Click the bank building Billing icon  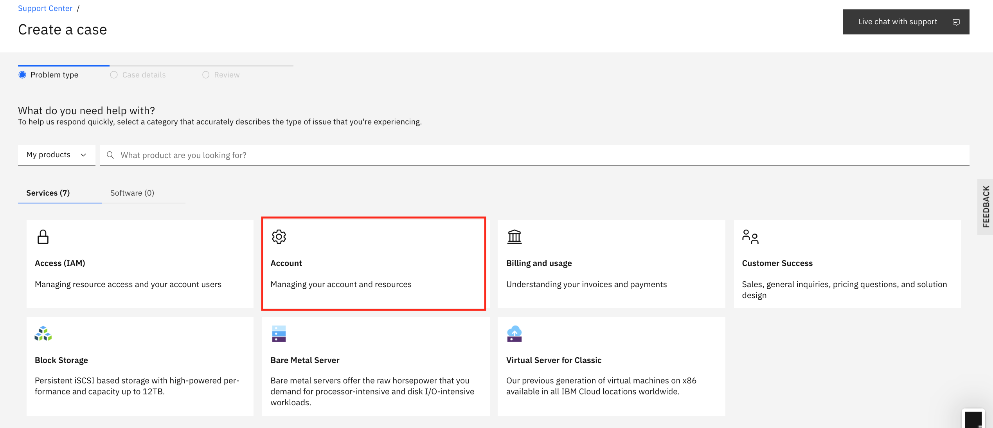pos(514,237)
